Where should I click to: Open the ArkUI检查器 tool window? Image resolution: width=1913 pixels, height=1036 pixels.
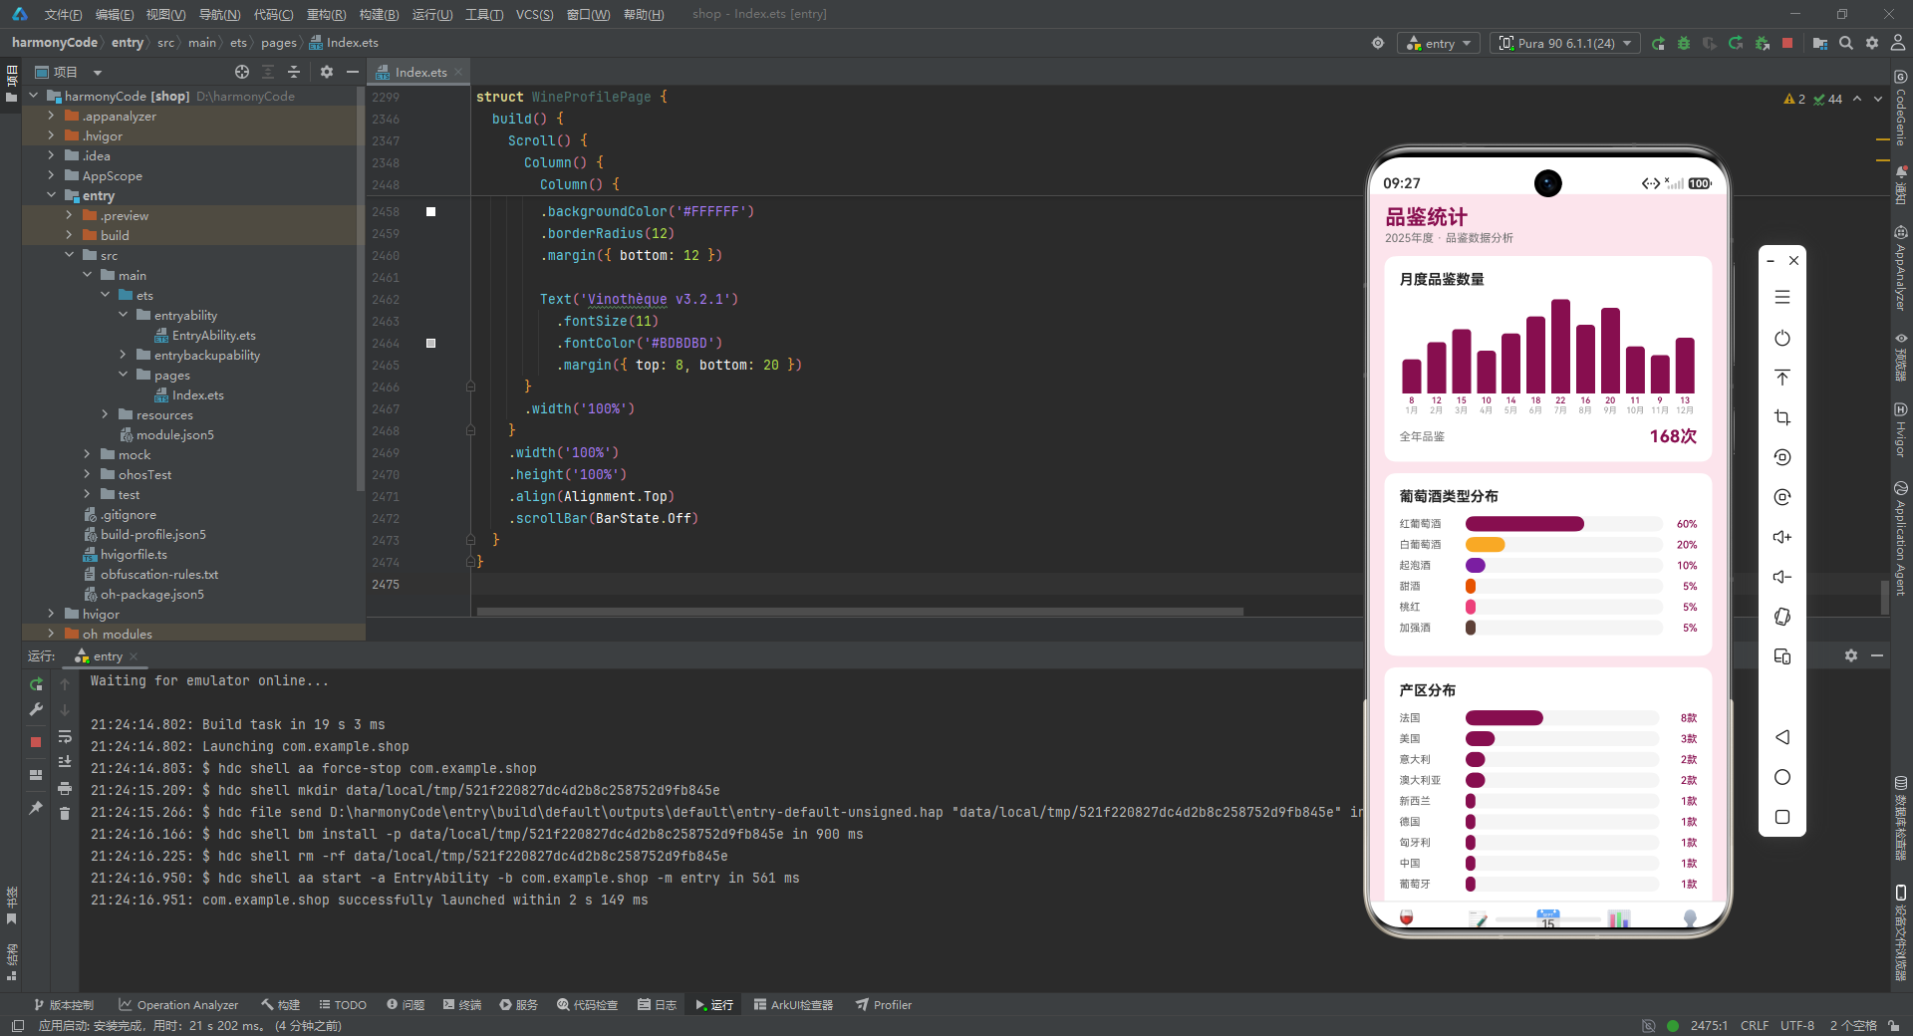pos(793,1005)
